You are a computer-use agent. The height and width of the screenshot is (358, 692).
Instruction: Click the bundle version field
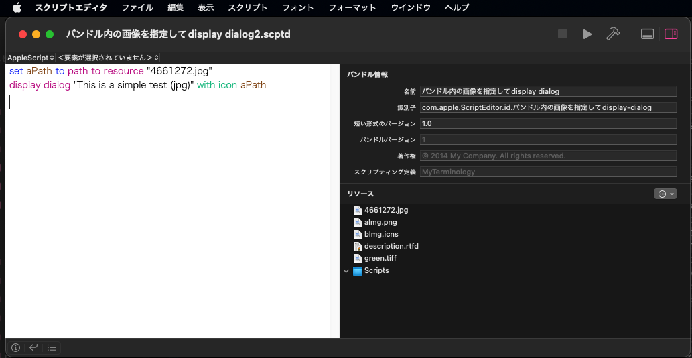548,139
